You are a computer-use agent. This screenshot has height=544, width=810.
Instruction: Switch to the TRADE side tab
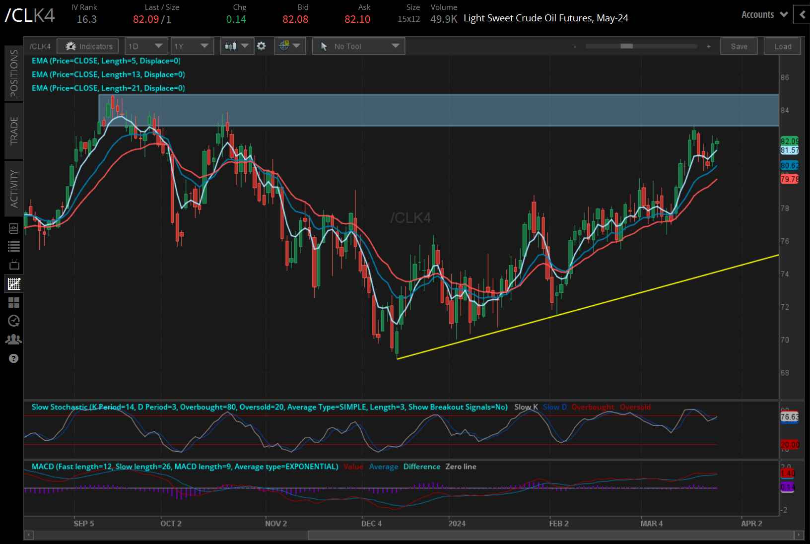click(x=14, y=131)
